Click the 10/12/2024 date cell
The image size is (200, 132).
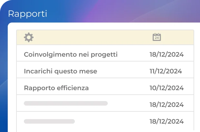click(166, 88)
